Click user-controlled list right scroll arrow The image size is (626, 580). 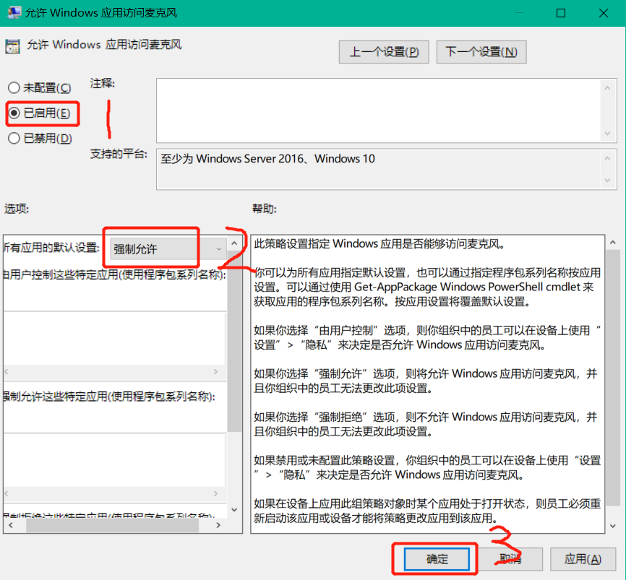(x=215, y=372)
